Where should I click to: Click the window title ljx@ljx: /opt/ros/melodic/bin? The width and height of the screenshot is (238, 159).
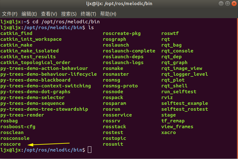[x=119, y=4]
